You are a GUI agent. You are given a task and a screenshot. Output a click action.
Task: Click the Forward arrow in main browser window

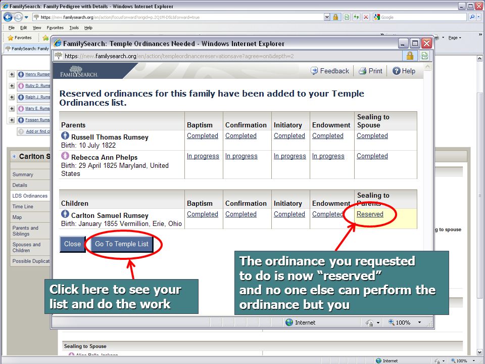18,17
